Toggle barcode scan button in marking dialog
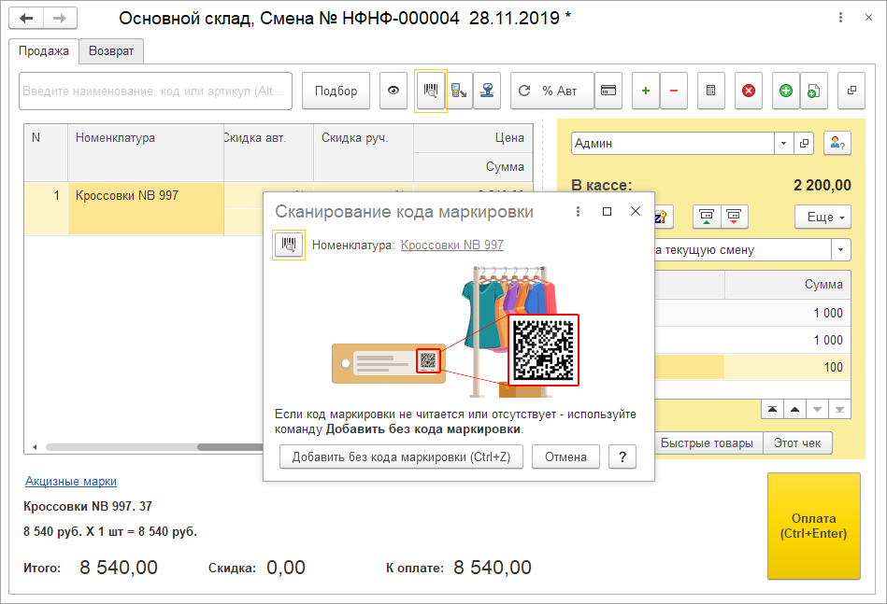The image size is (887, 604). (x=289, y=245)
